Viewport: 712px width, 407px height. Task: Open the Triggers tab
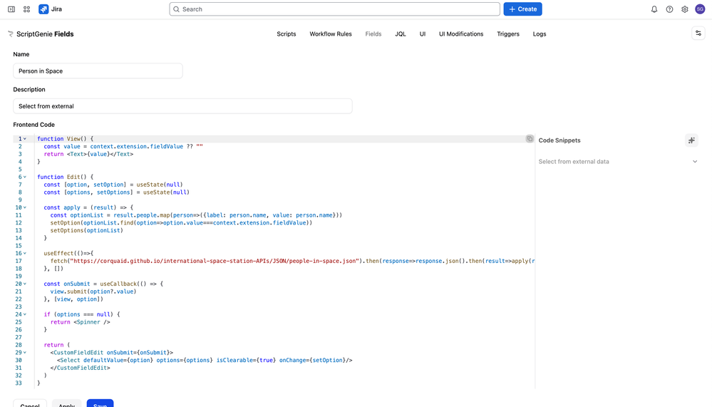coord(507,34)
